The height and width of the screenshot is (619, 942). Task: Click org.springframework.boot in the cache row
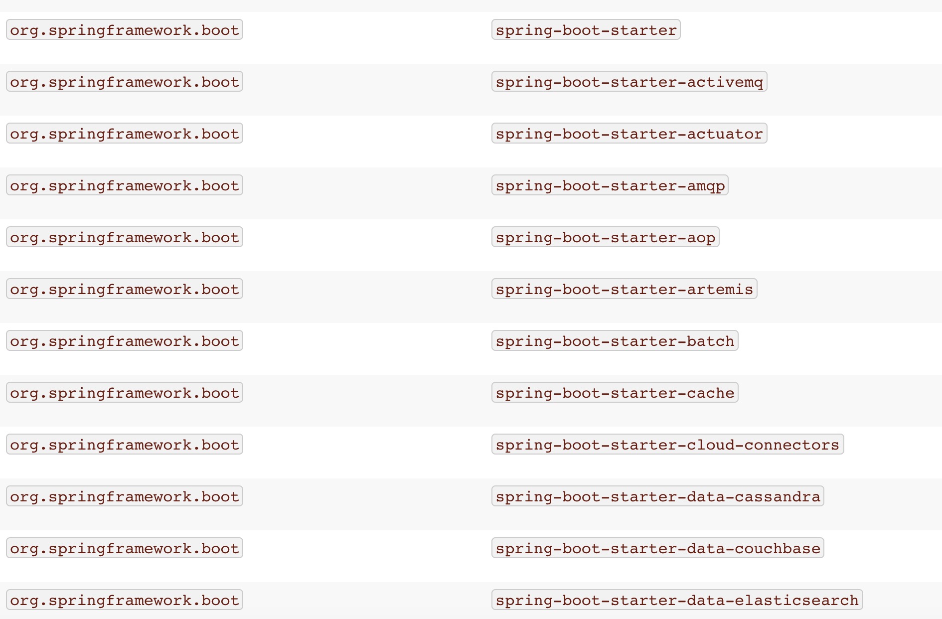click(124, 393)
